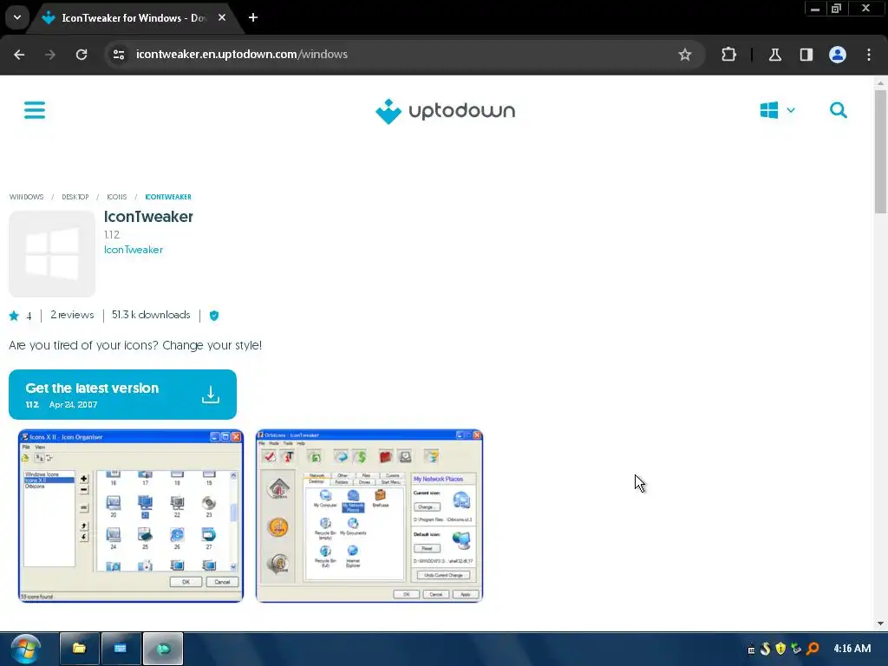Click the address bar URL
This screenshot has width=888, height=666.
point(242,55)
